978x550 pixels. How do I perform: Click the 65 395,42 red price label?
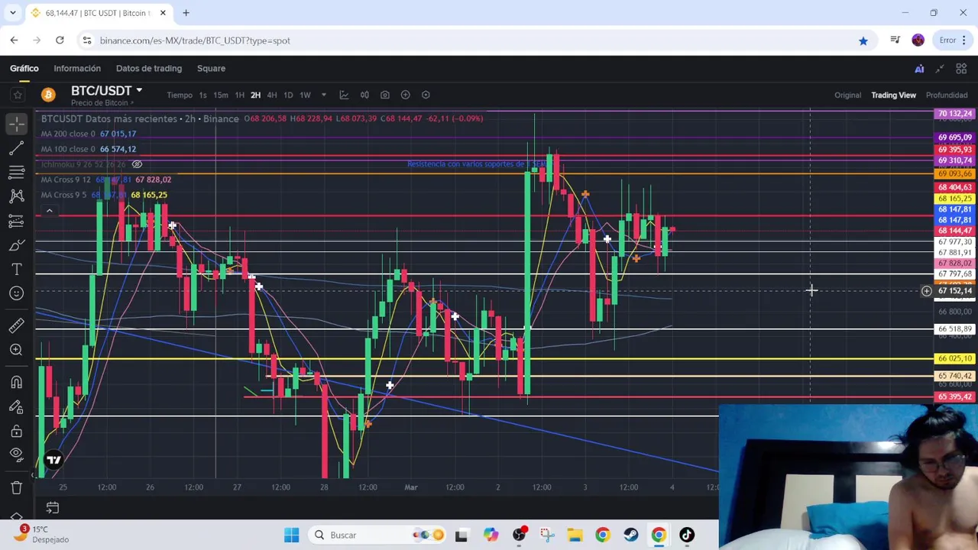coord(954,397)
